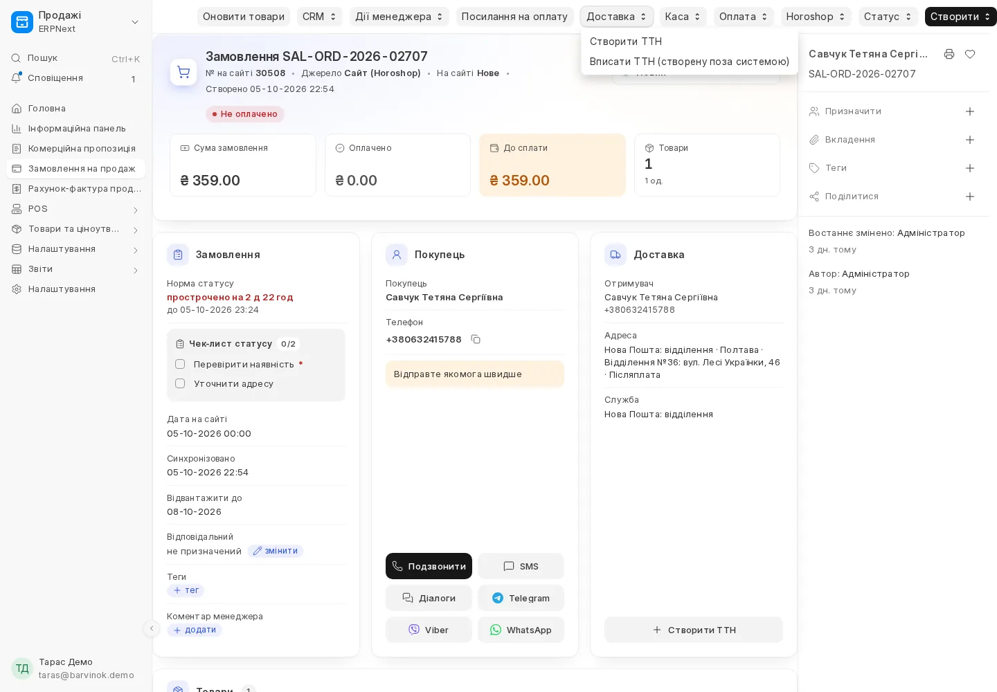This screenshot has height=692, width=997.
Task: Expand Звіти section in sidebar
Action: 75,269
